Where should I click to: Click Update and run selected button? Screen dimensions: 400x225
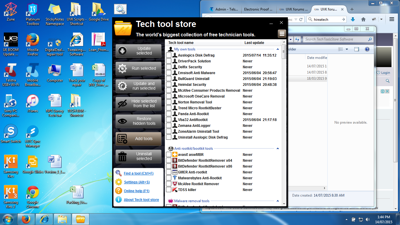(x=139, y=86)
